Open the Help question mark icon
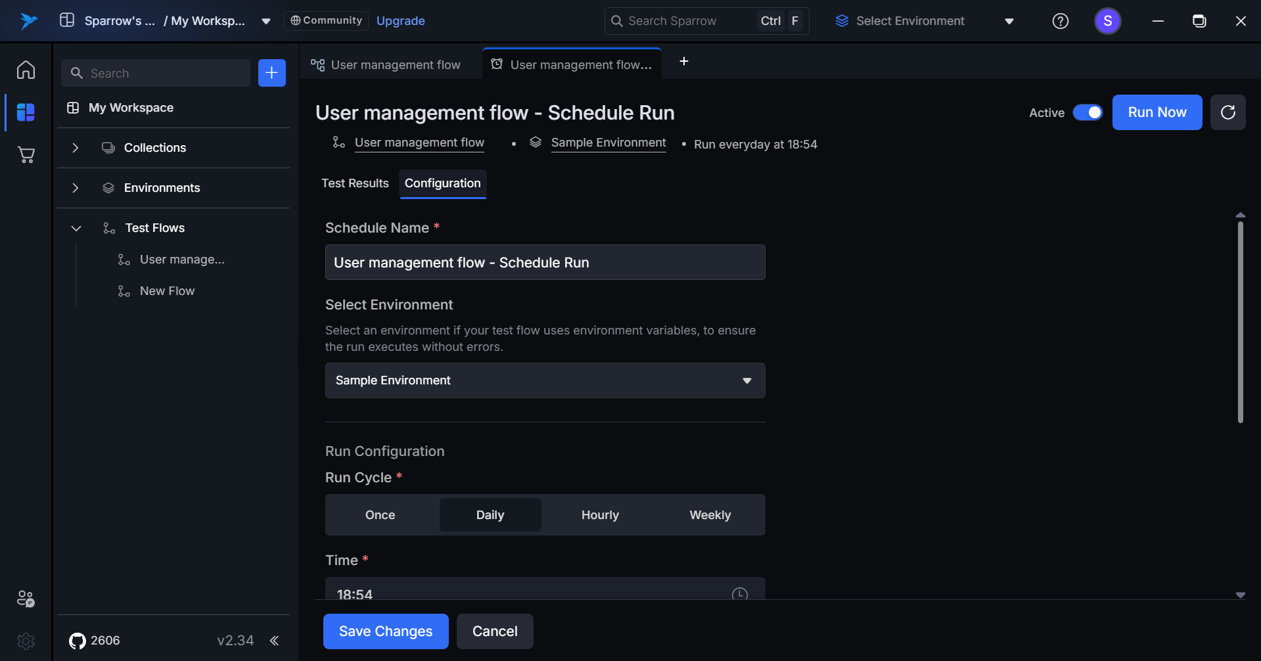1261x661 pixels. [x=1060, y=21]
